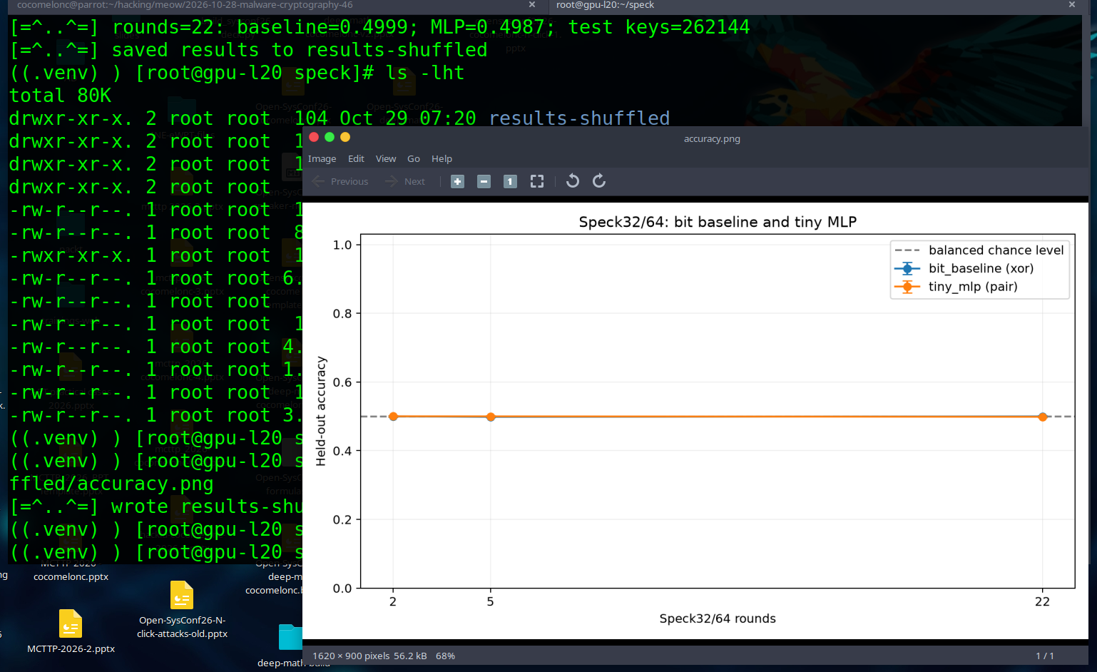Rotate image counterclockwise
Screen dimensions: 1097x672
(x=572, y=181)
